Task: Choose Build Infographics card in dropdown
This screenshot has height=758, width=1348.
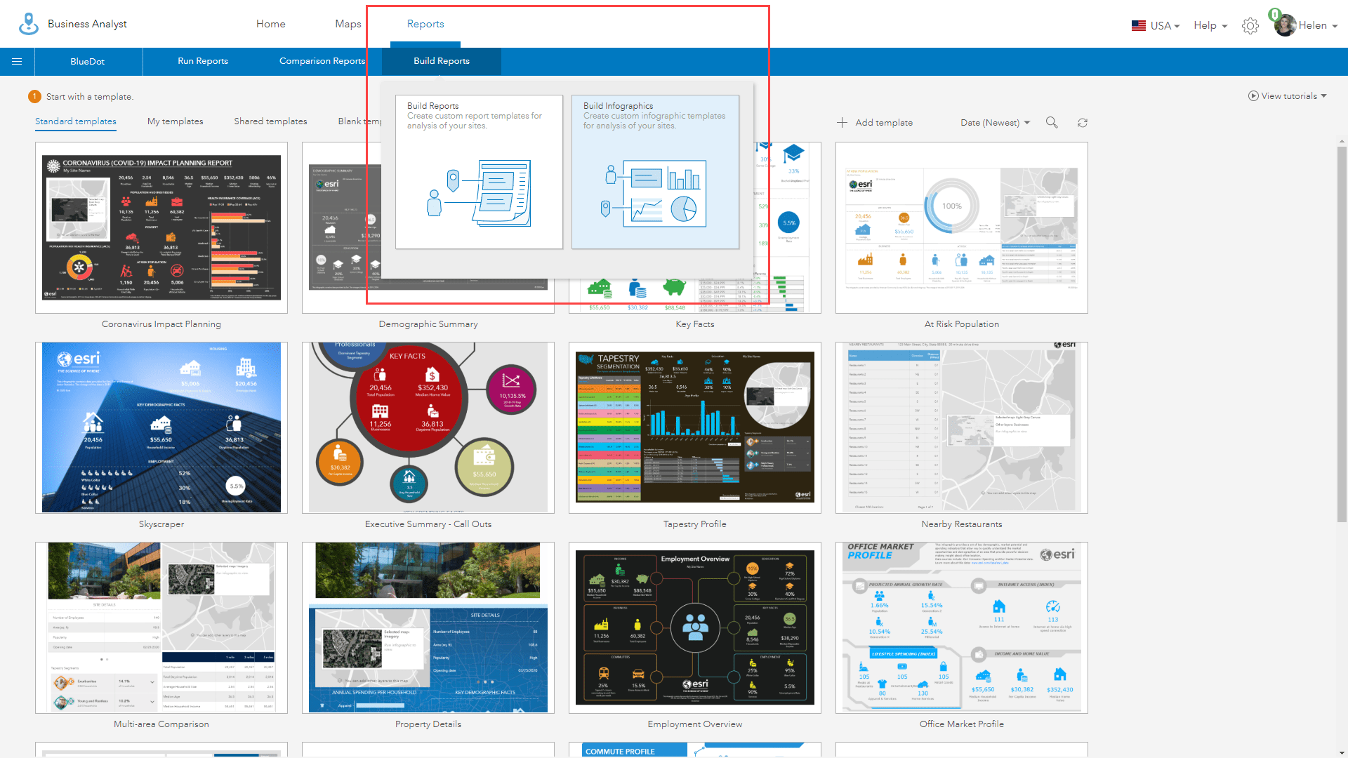Action: 655,172
